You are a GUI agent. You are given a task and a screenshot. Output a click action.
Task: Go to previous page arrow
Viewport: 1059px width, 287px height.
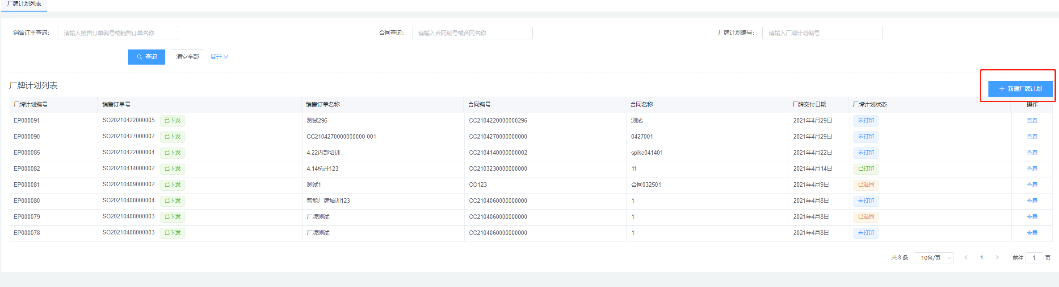pyautogui.click(x=966, y=258)
